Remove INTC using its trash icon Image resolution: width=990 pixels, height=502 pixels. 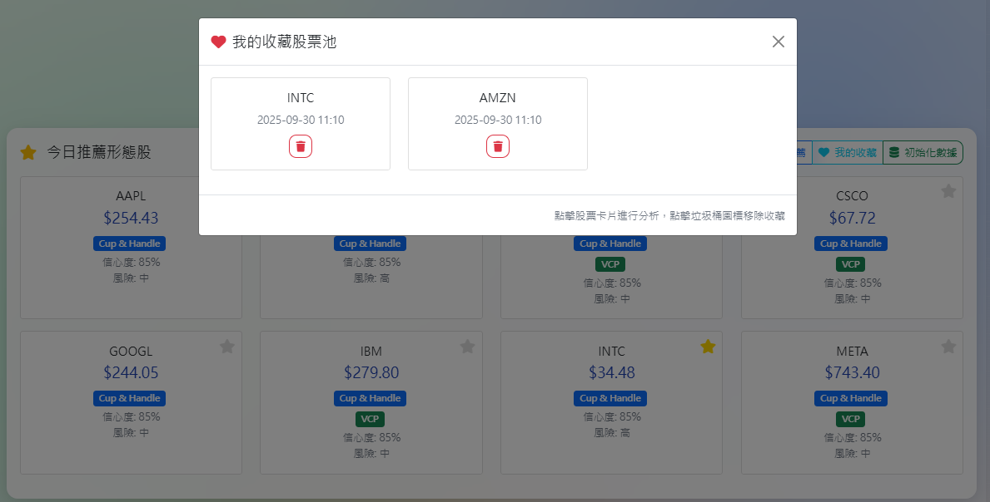pyautogui.click(x=301, y=146)
